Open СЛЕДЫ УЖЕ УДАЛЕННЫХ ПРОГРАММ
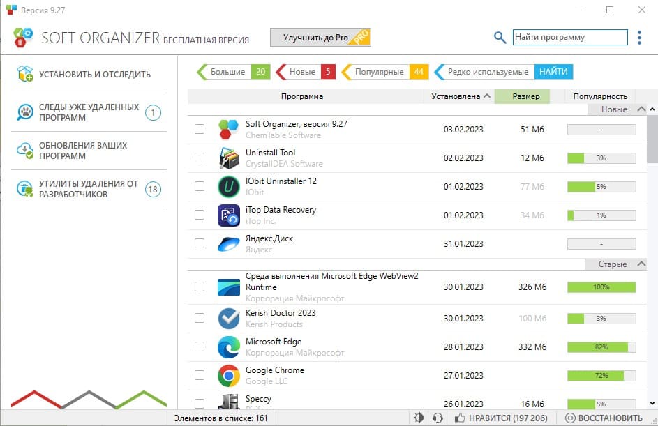The height and width of the screenshot is (426, 658). point(89,112)
